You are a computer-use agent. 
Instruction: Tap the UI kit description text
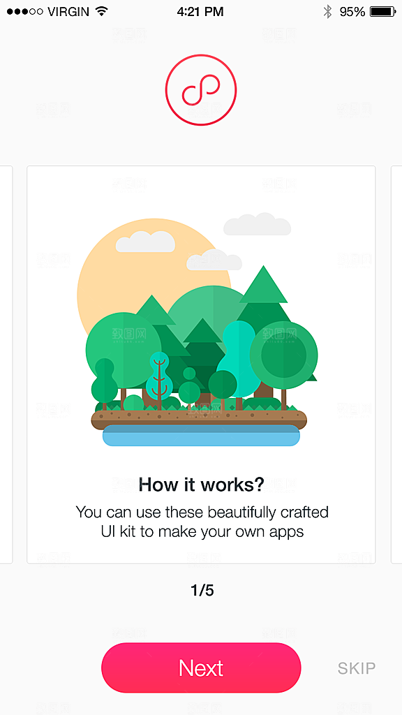tap(202, 522)
